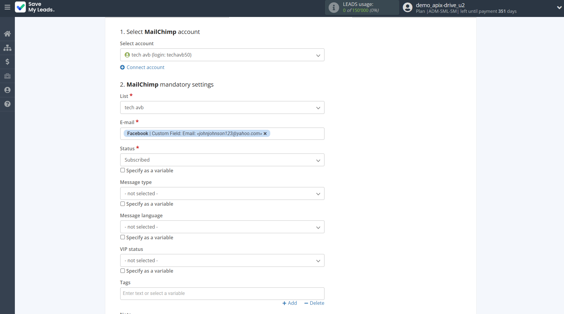Open the help question mark icon
Image resolution: width=564 pixels, height=314 pixels.
click(x=7, y=104)
